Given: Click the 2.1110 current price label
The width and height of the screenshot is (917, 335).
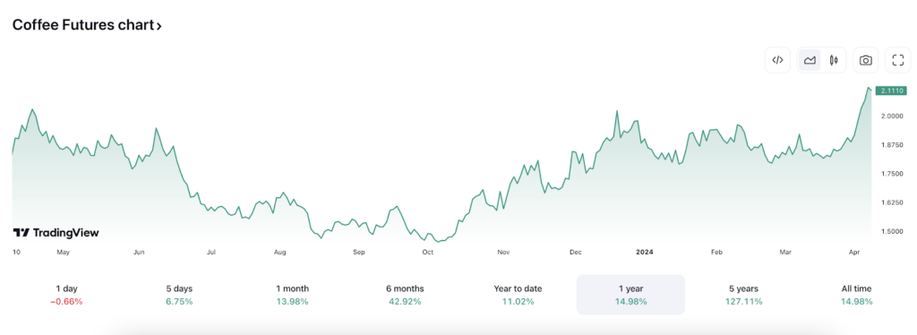Looking at the screenshot, I should click(x=891, y=90).
